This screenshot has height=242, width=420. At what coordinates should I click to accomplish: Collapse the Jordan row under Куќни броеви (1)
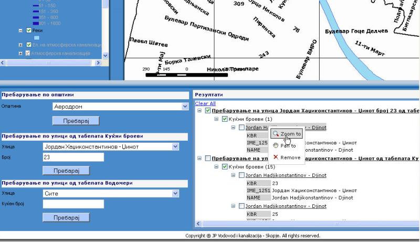(233, 128)
